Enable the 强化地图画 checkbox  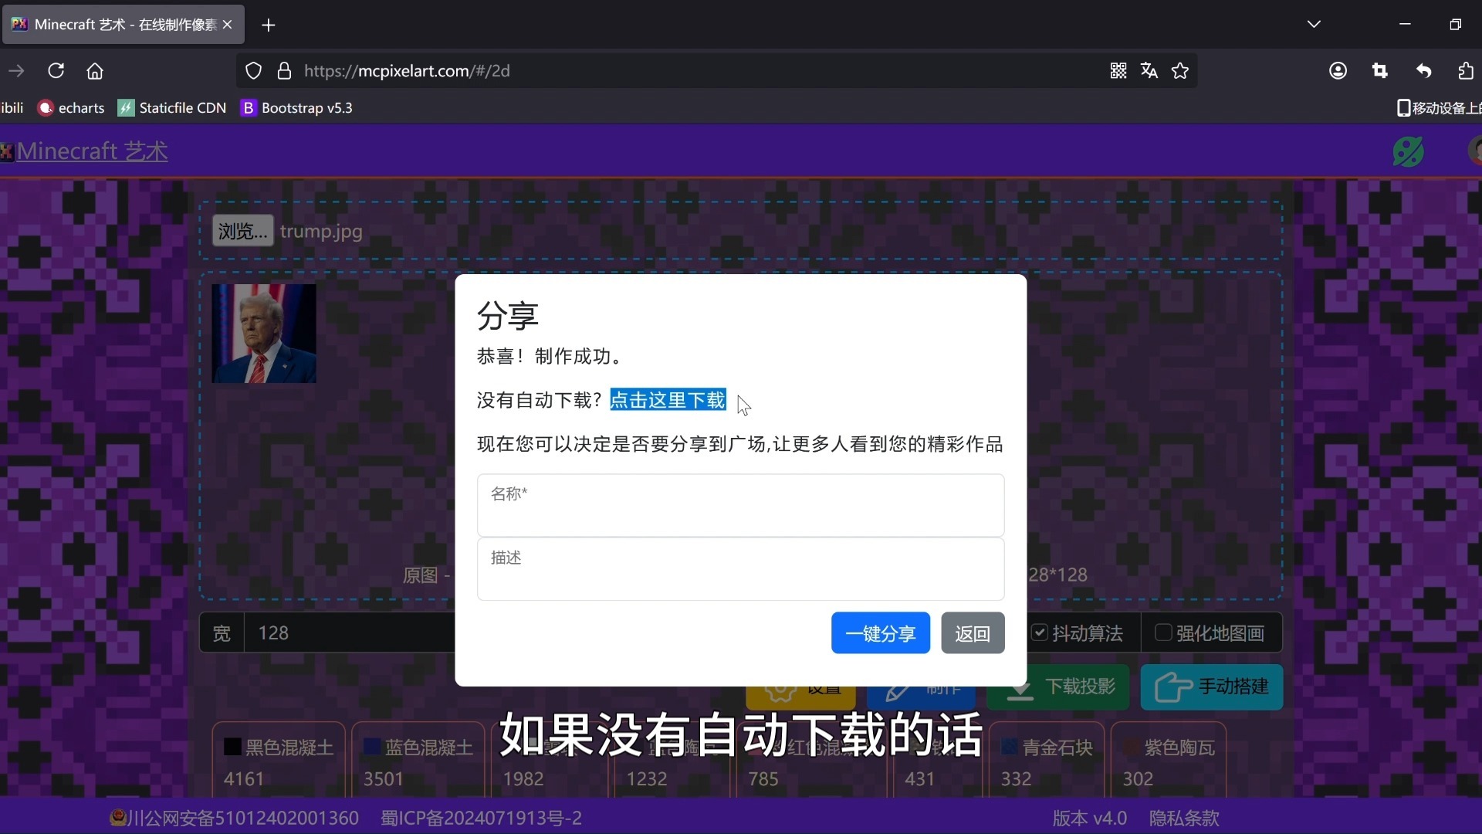click(x=1163, y=632)
